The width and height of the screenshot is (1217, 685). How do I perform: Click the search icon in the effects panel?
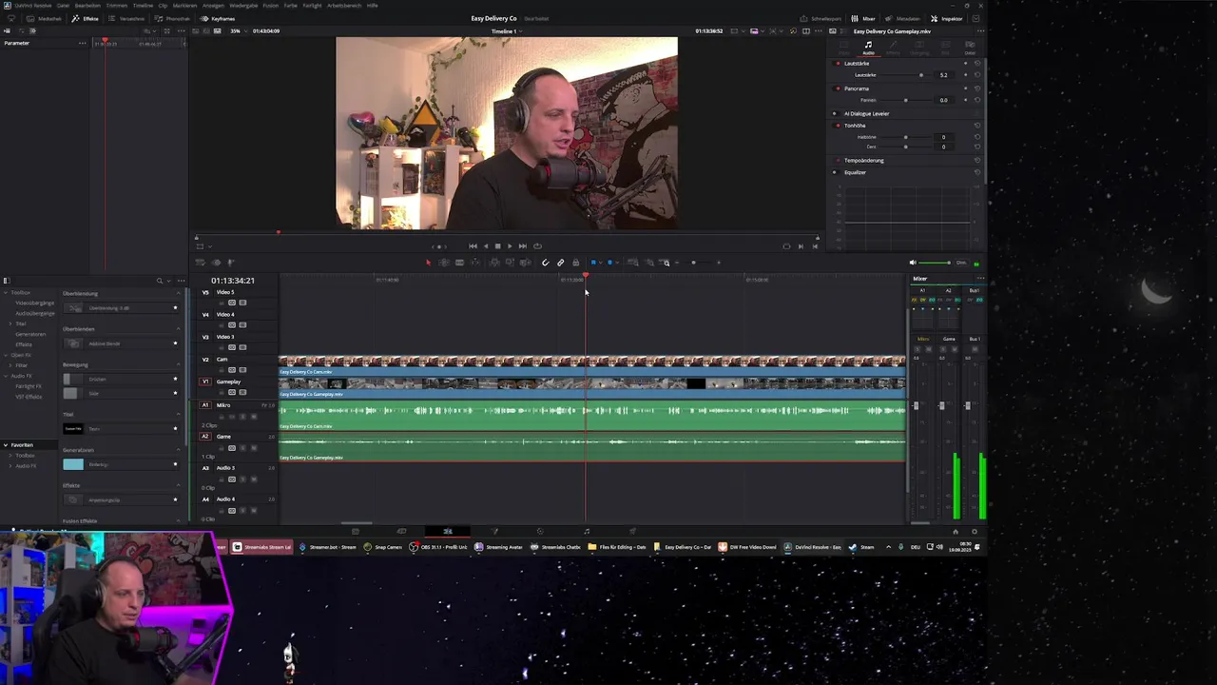pos(160,281)
